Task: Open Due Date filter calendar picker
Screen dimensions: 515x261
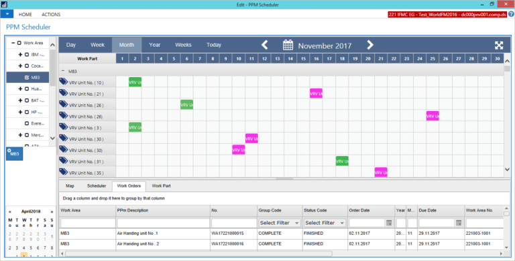Action: click(459, 223)
